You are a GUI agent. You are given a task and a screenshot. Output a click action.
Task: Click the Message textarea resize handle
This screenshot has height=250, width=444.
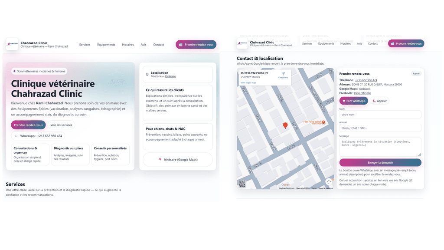coord(419,155)
